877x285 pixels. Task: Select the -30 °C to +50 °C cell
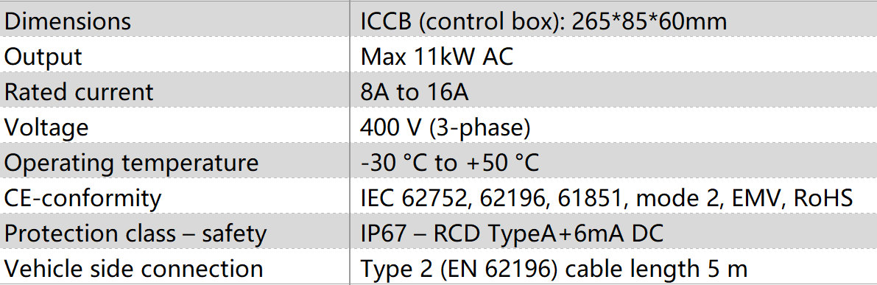613,162
